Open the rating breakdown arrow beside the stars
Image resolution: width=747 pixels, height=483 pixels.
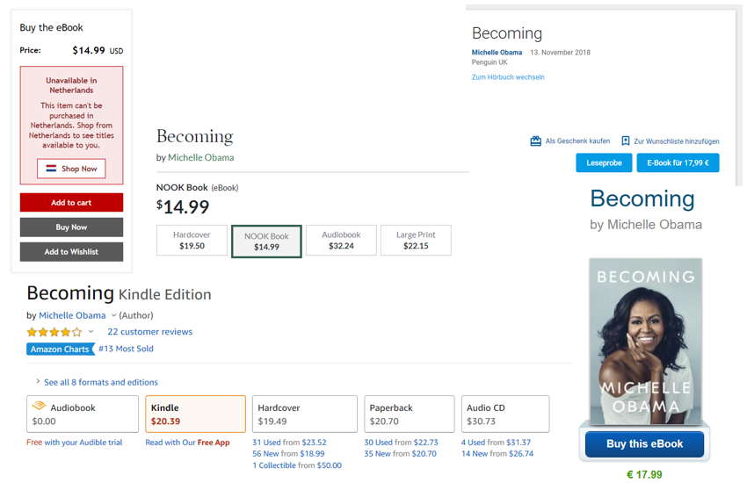[x=91, y=332]
